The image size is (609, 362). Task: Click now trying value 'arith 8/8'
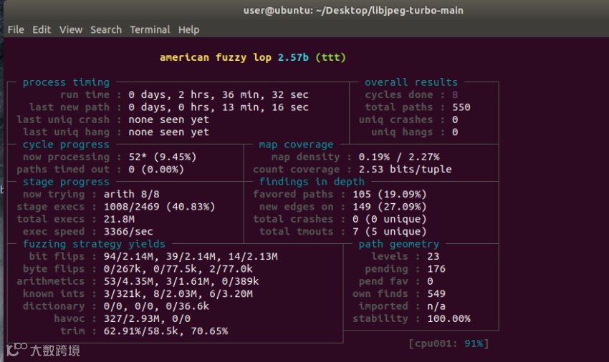click(x=131, y=194)
